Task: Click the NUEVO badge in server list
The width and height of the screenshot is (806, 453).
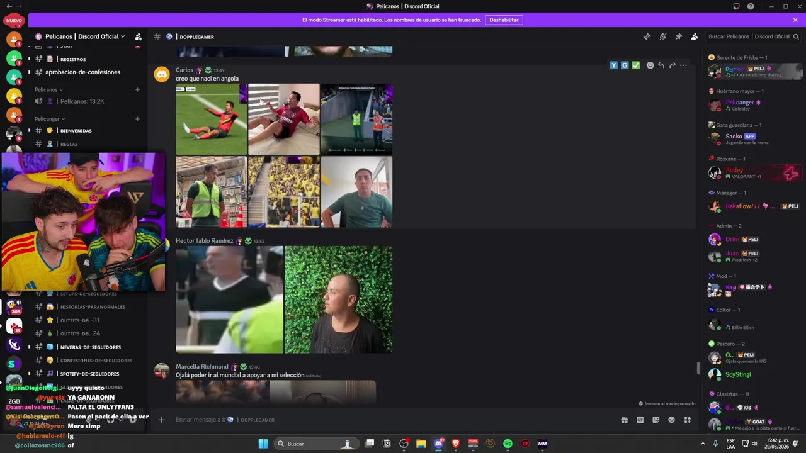Action: click(x=14, y=21)
